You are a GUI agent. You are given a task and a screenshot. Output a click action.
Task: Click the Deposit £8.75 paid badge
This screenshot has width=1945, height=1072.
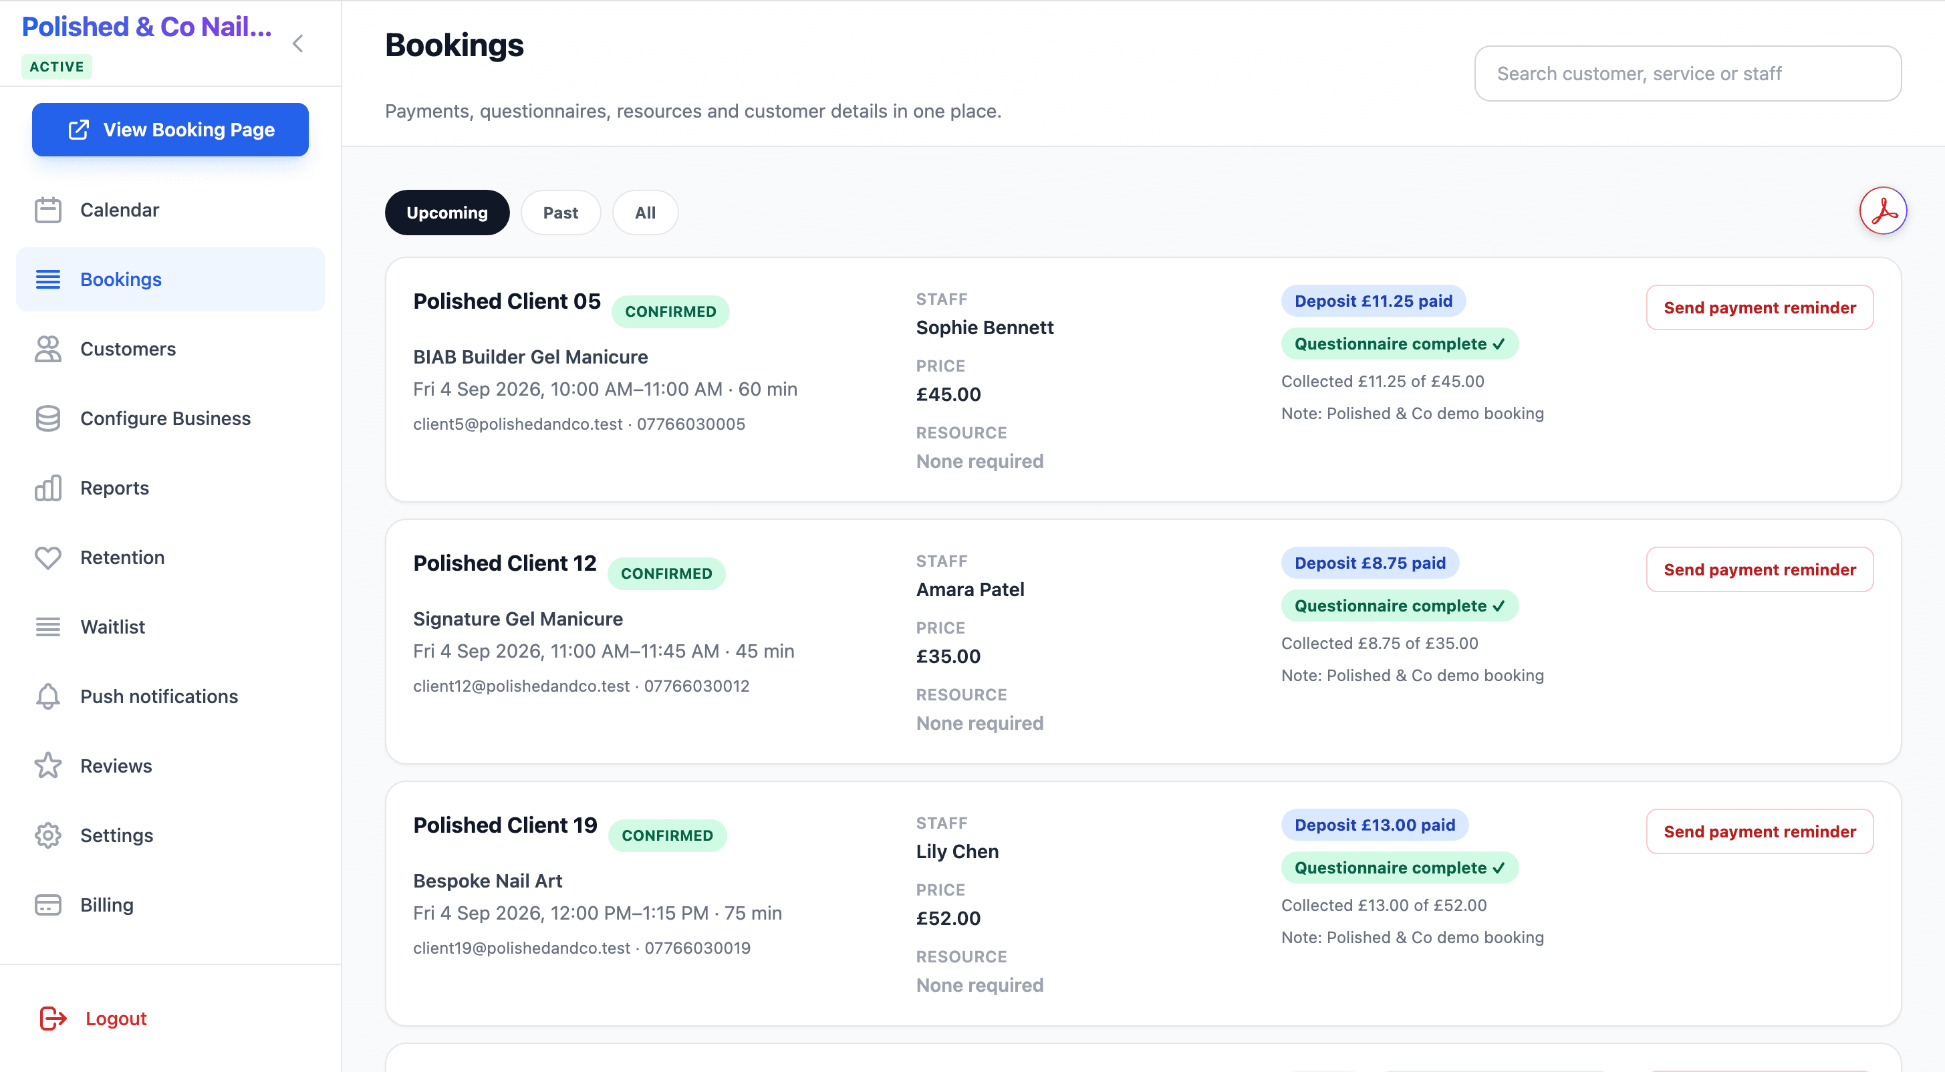point(1370,563)
